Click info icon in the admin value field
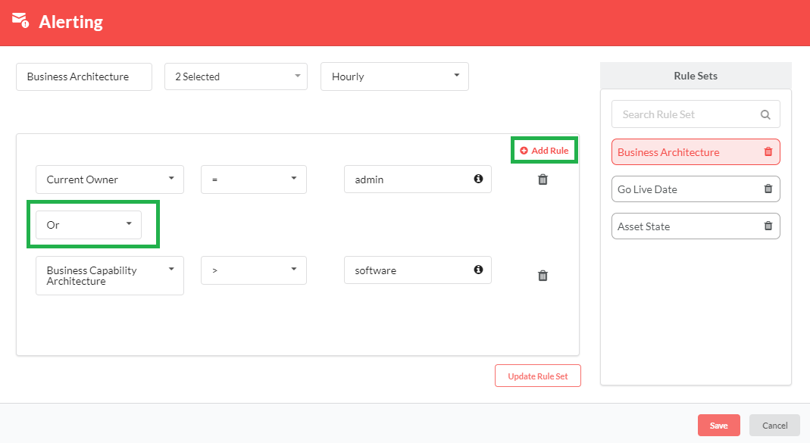 click(x=478, y=179)
